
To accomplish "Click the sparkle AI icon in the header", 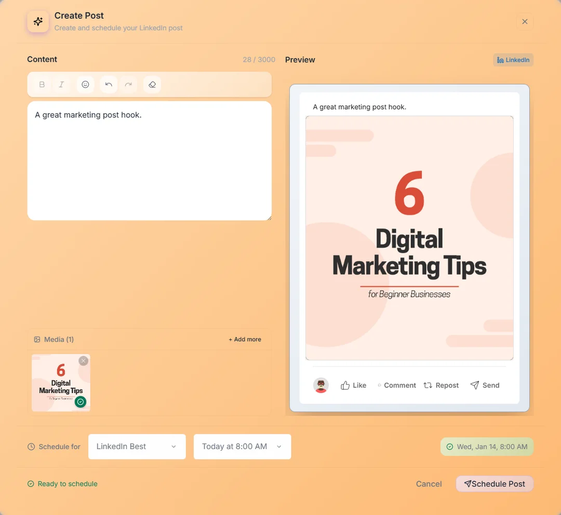I will pos(37,21).
